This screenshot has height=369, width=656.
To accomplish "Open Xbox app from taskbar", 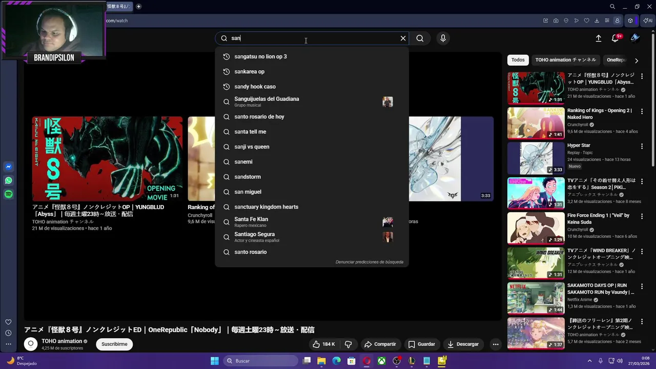I will point(382,361).
